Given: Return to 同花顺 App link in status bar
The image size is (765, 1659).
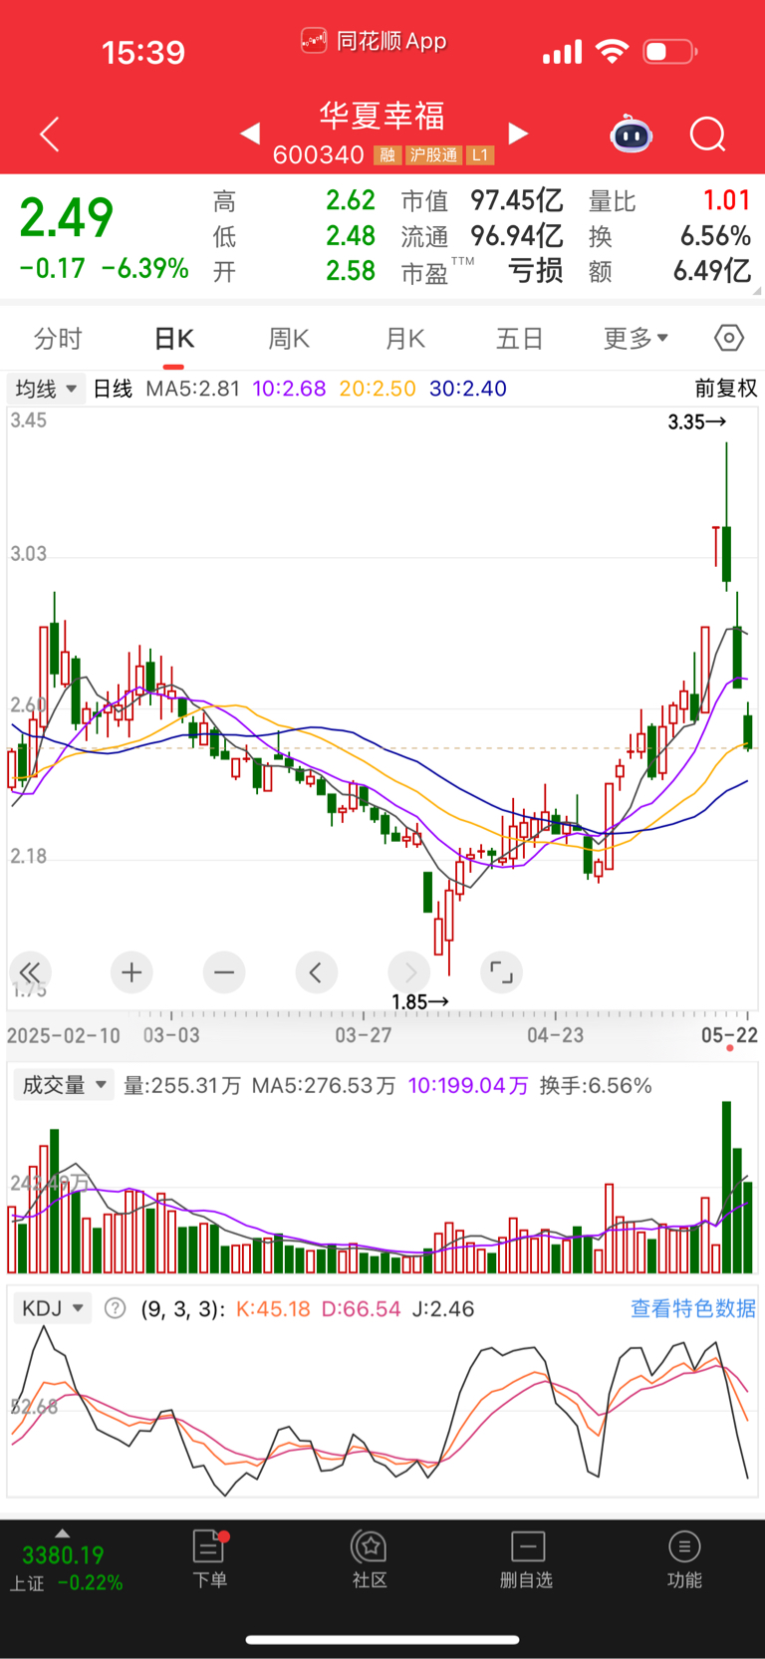Looking at the screenshot, I should [375, 41].
